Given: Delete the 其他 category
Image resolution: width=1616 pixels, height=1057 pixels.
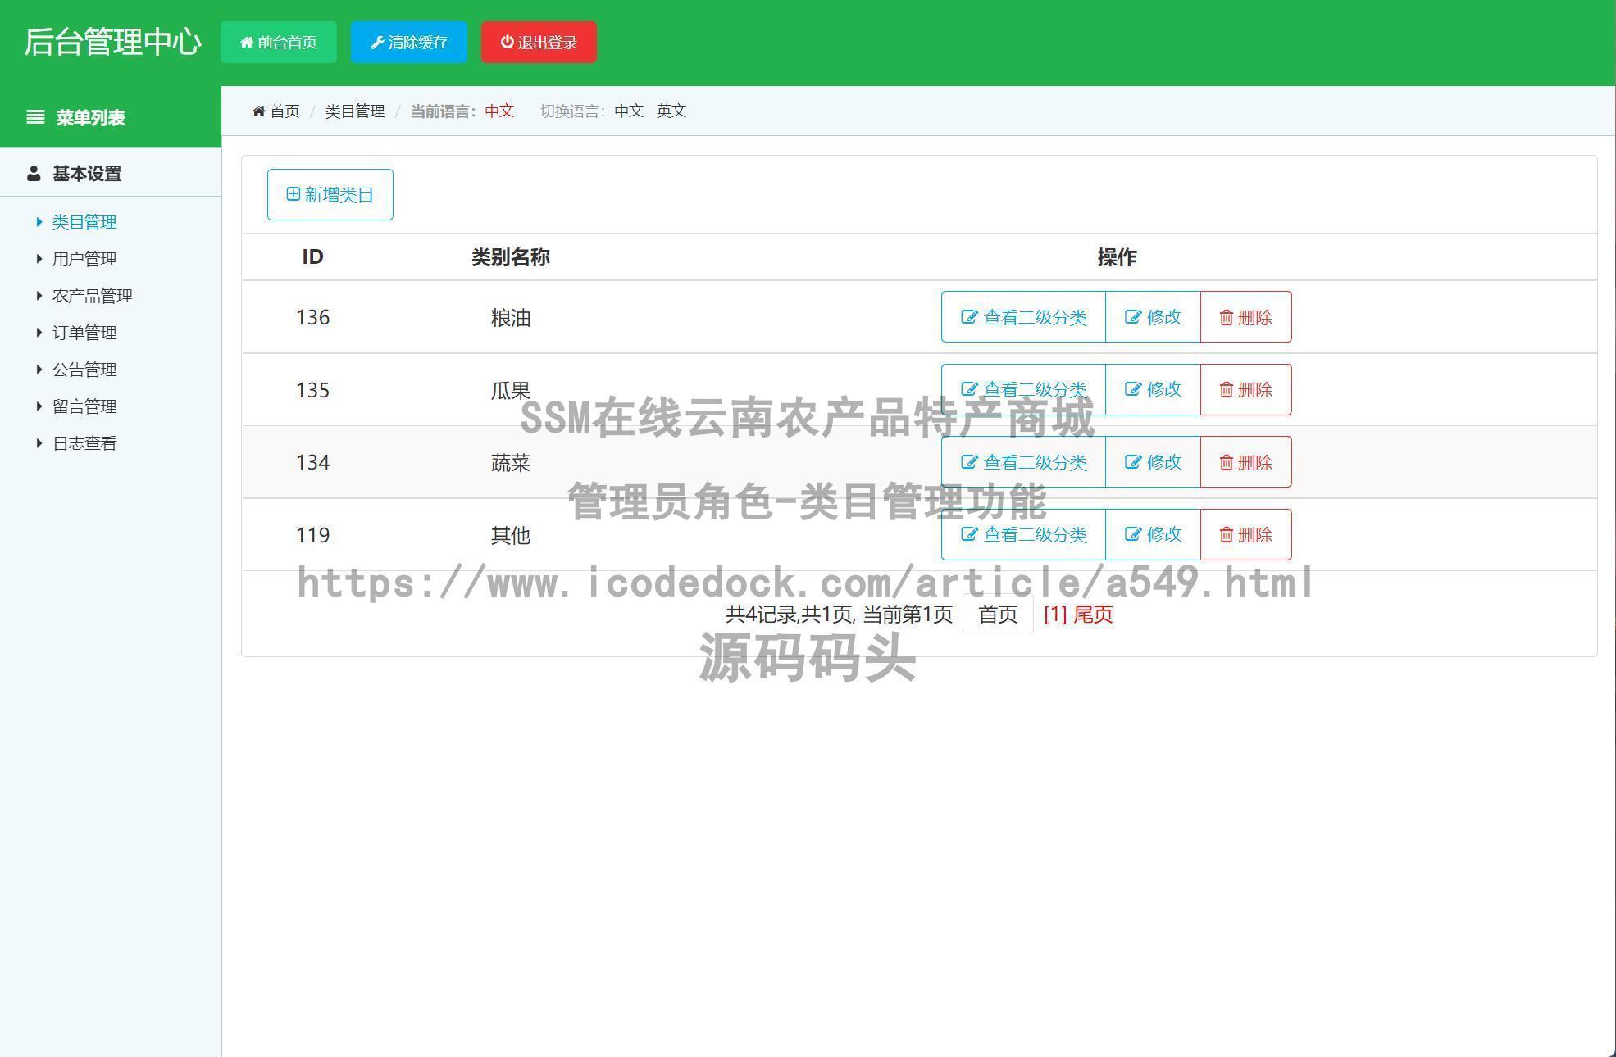Looking at the screenshot, I should pyautogui.click(x=1245, y=535).
